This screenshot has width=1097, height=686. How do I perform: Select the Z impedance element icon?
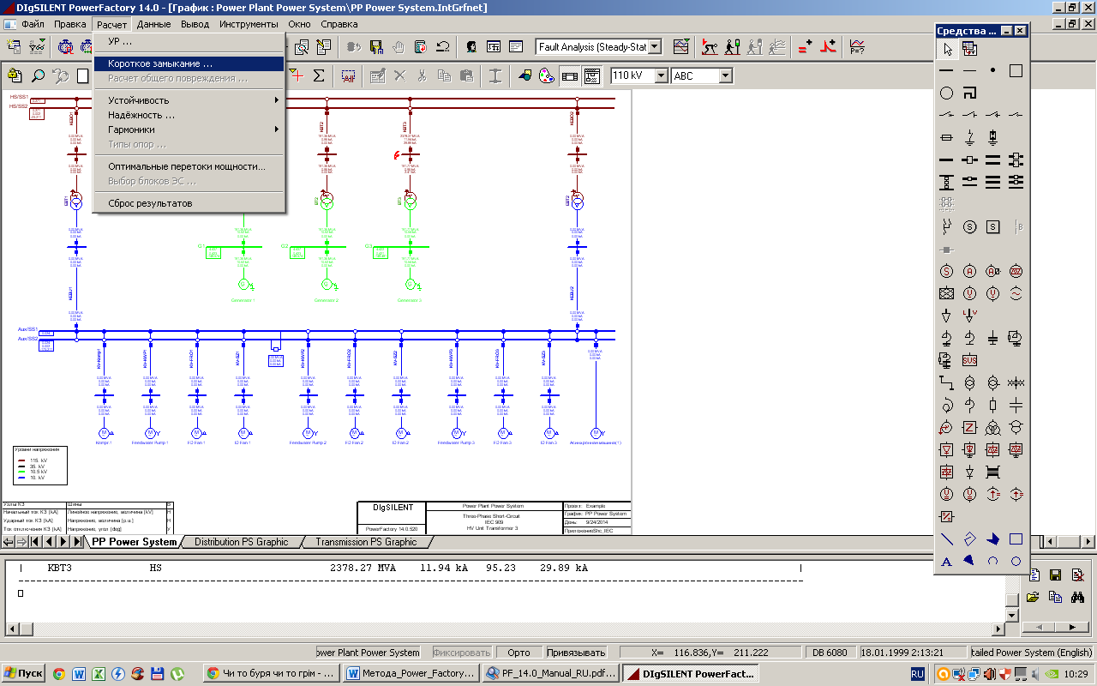click(x=969, y=427)
